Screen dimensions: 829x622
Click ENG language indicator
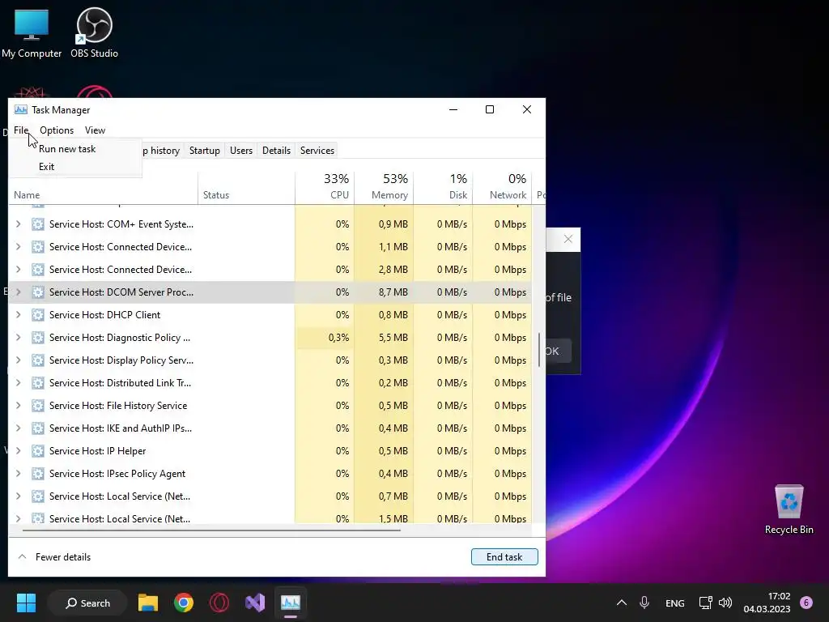point(674,603)
